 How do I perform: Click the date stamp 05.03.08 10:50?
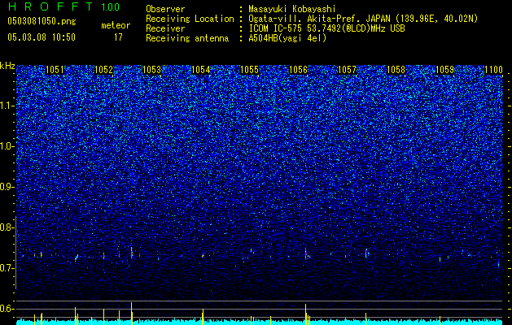pyautogui.click(x=42, y=37)
